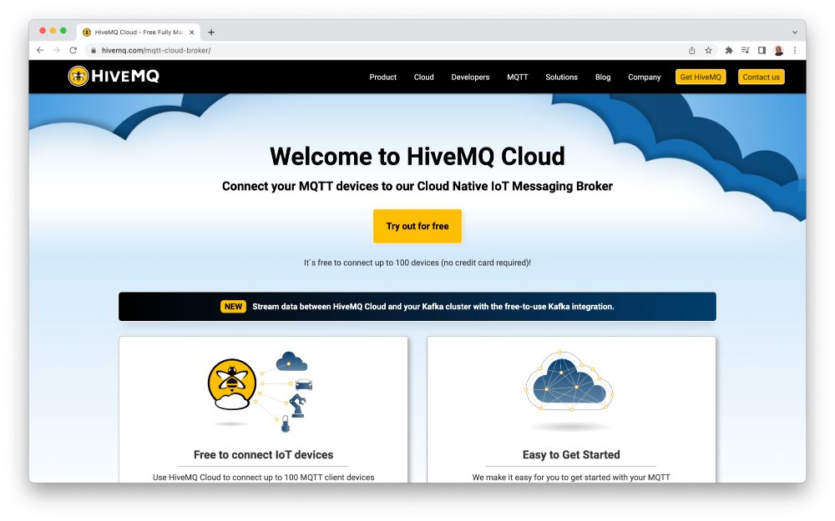Go back to the previous page
The image size is (835, 521).
click(x=40, y=50)
